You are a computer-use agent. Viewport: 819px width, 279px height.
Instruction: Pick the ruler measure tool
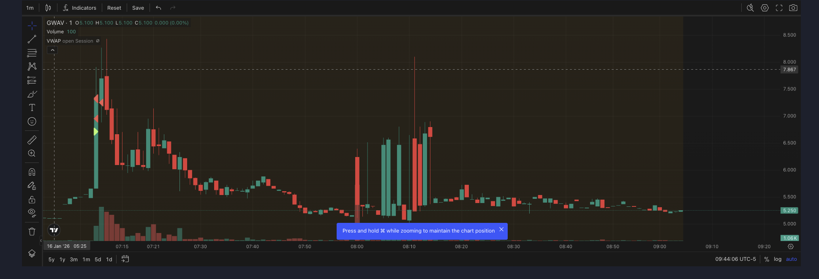pyautogui.click(x=32, y=140)
